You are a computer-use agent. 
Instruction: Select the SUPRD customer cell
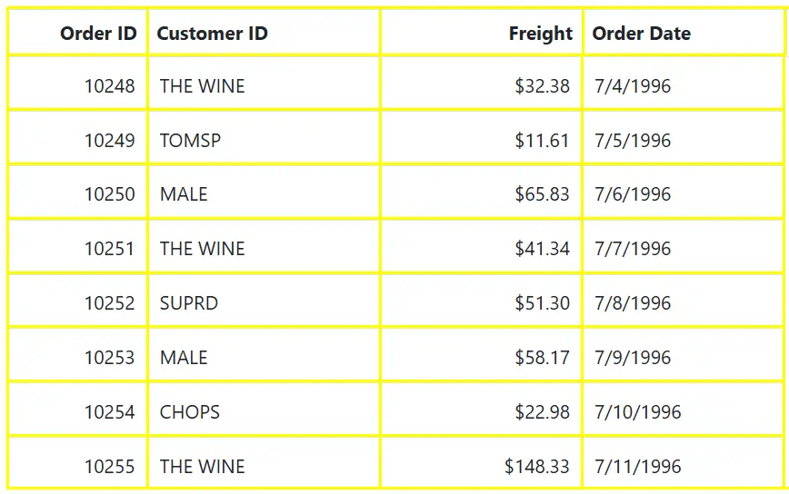[189, 303]
